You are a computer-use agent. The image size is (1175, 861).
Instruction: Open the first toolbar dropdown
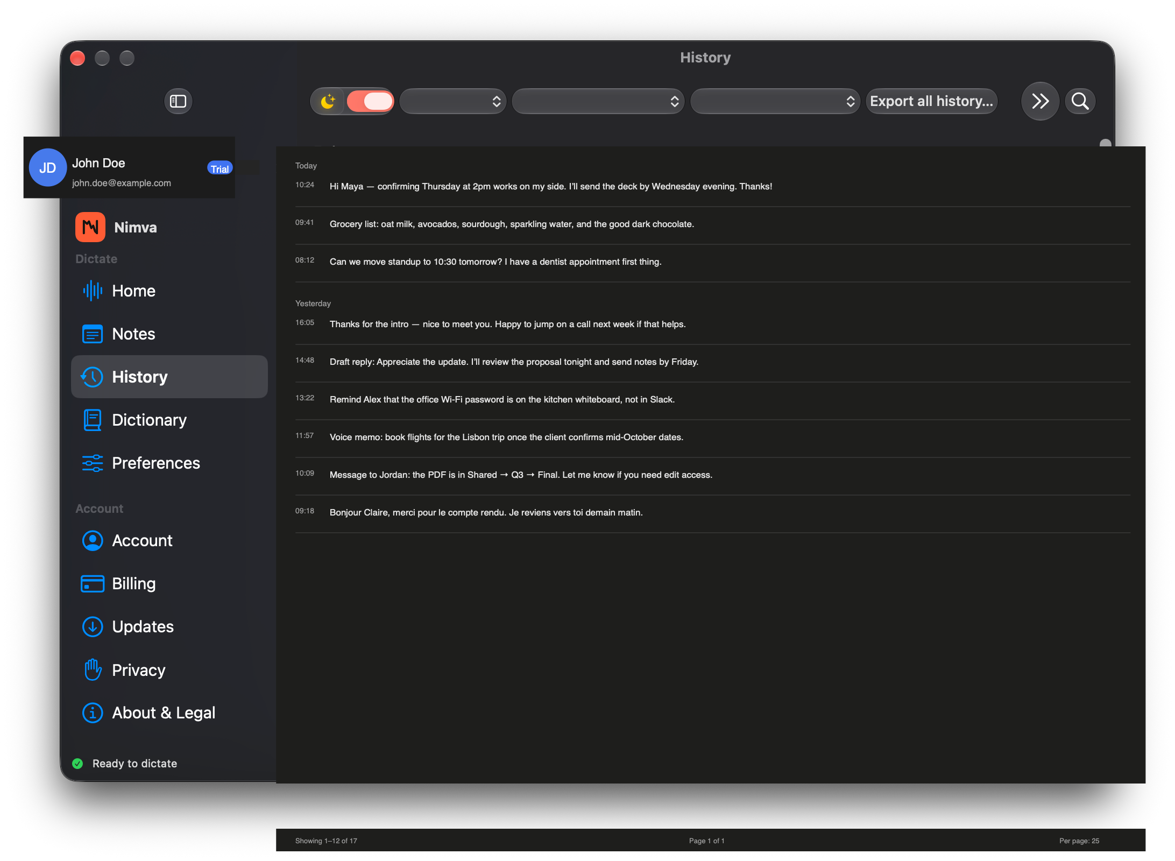point(453,101)
